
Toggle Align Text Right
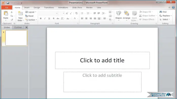[91, 18]
